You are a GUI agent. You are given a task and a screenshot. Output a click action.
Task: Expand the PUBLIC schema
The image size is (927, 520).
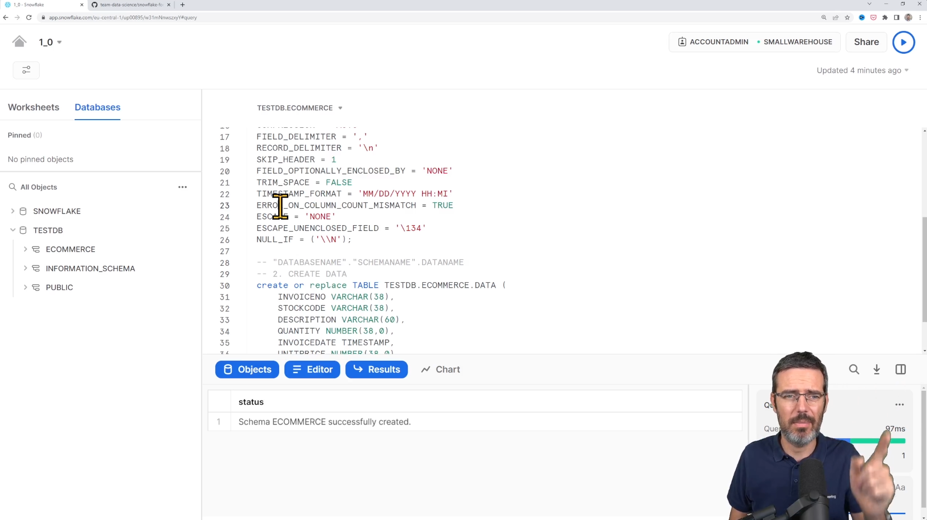point(25,287)
